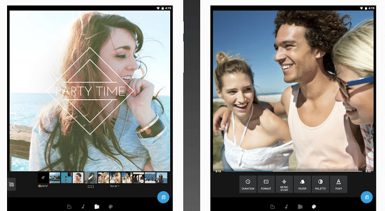Open the Filter option
385x211 pixels.
[x=302, y=184]
